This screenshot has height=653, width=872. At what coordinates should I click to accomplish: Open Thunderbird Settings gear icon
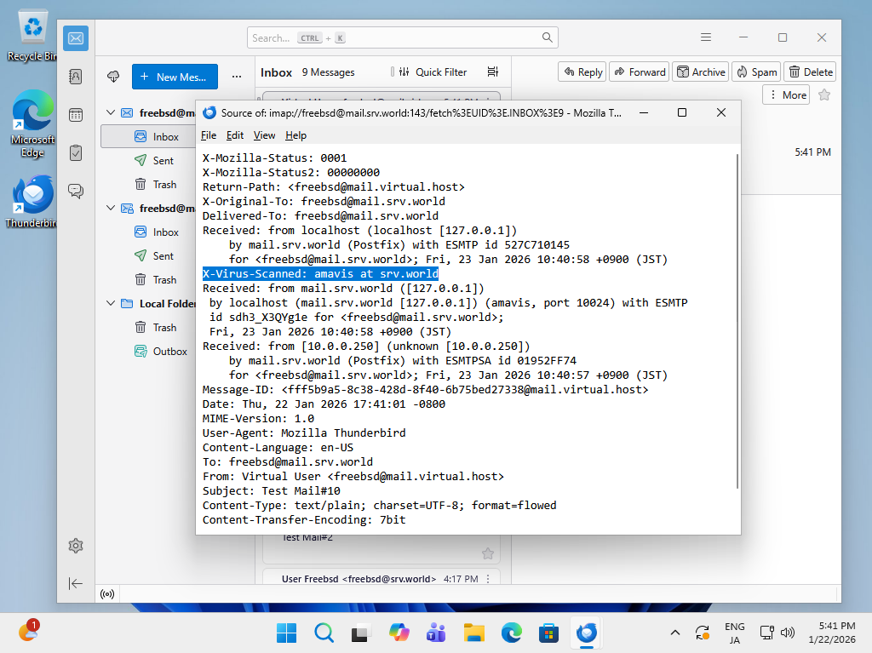[x=76, y=546]
